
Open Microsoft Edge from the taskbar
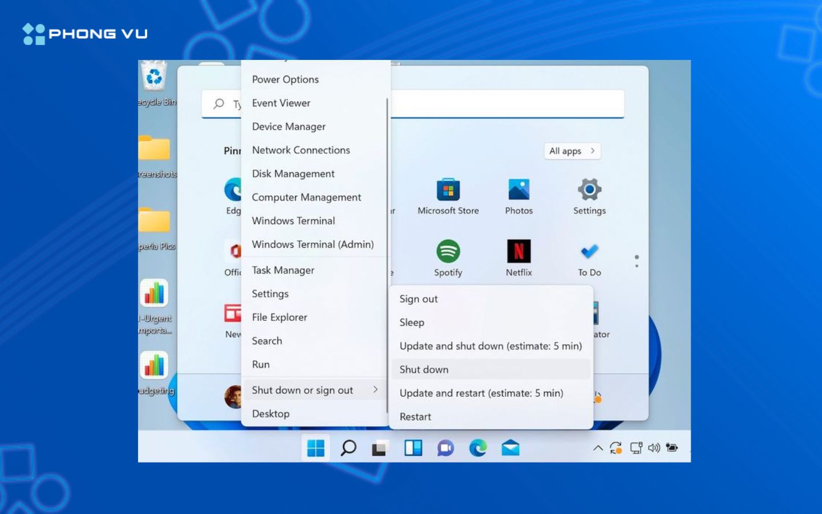click(x=477, y=448)
